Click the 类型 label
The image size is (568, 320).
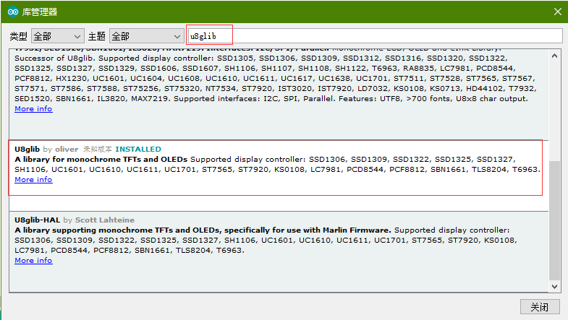click(18, 36)
